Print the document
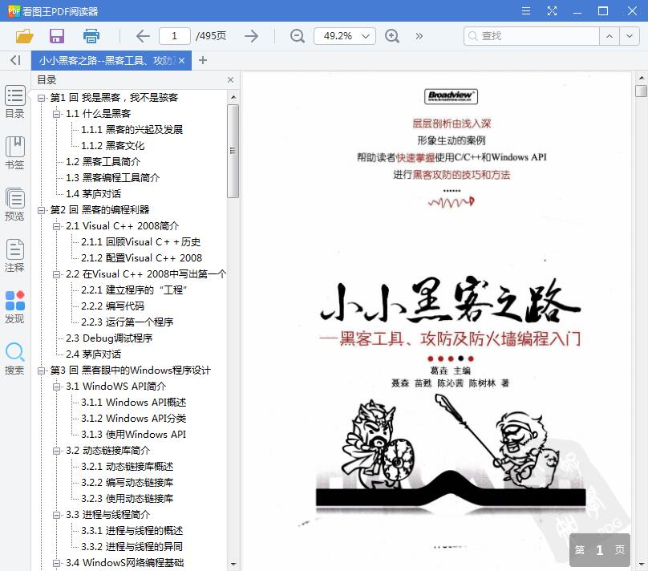The image size is (648, 571). [90, 35]
